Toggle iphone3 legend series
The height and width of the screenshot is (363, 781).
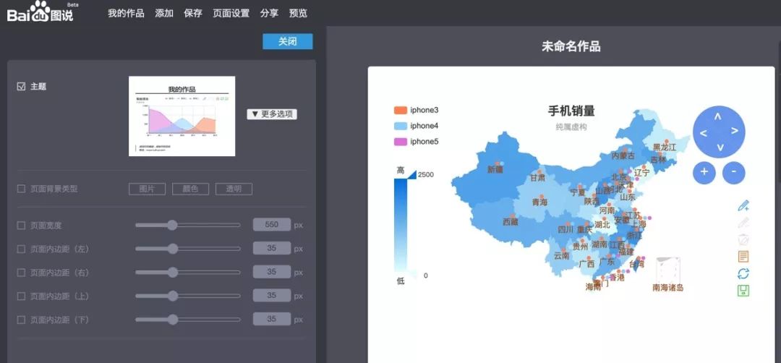click(x=416, y=110)
